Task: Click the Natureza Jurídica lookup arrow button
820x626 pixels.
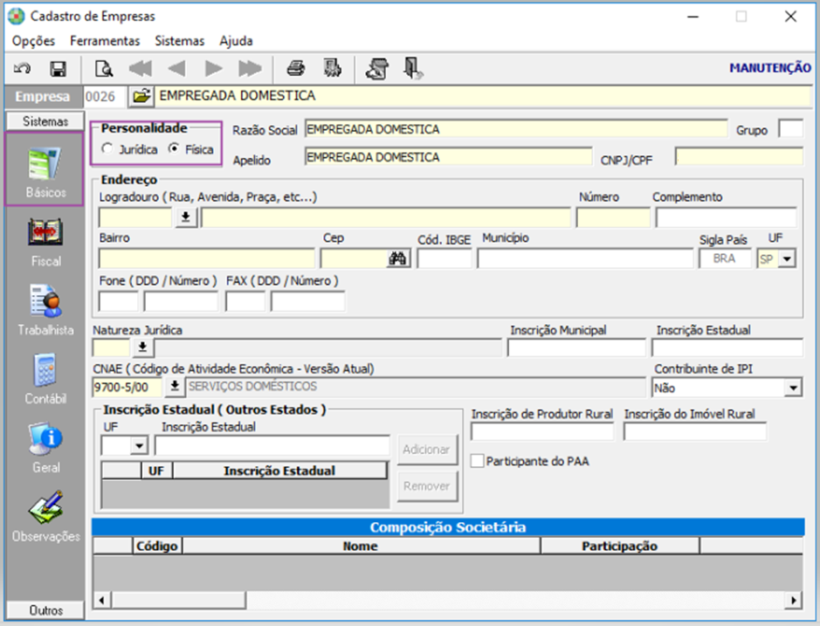Action: point(142,347)
